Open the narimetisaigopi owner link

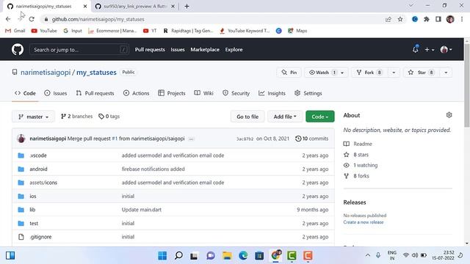pos(46,73)
